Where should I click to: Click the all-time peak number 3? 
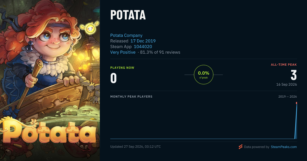point(294,75)
